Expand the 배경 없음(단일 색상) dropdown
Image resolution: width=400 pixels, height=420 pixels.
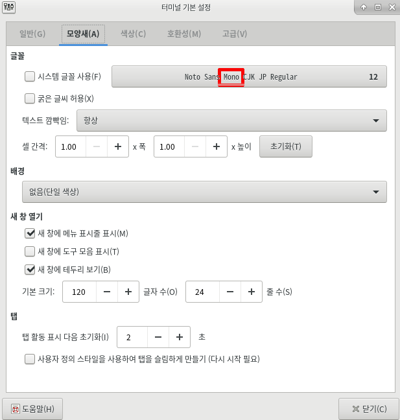(204, 192)
